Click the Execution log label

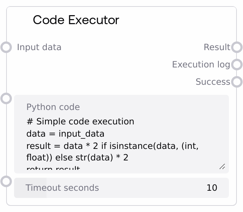201,65
